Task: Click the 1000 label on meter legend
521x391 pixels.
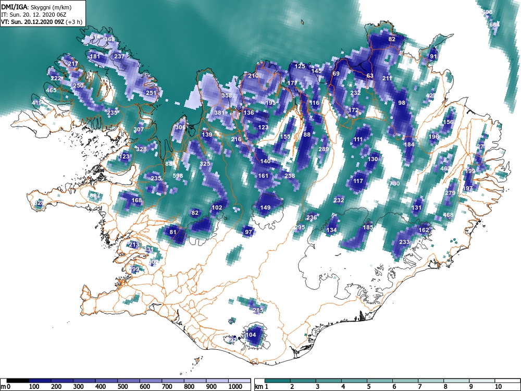Action: point(235,387)
